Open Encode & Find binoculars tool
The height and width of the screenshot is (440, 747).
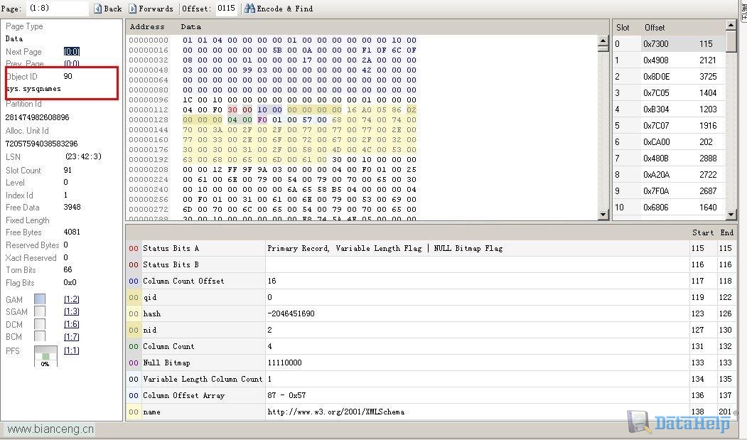click(249, 9)
